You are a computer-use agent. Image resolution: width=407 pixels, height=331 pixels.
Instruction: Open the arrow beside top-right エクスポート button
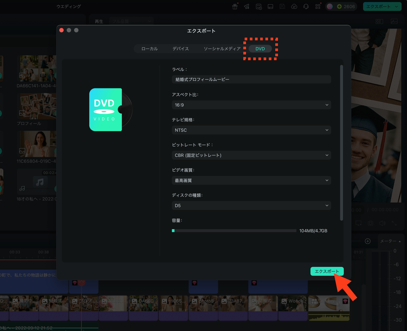coord(397,7)
